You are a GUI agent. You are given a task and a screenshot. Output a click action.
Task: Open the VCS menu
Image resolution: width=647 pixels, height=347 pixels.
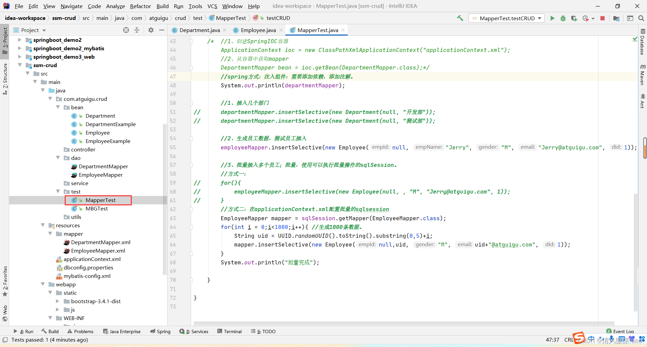point(212,6)
